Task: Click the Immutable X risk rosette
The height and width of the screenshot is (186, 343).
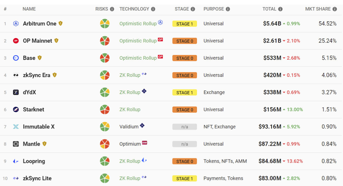Action: [105, 127]
